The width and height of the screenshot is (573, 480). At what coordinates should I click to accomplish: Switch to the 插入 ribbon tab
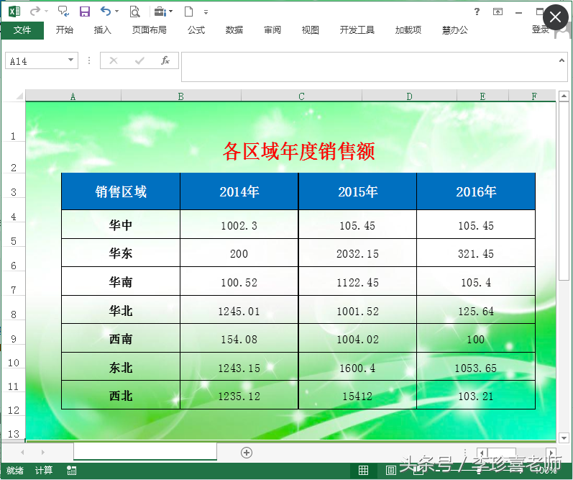[103, 30]
